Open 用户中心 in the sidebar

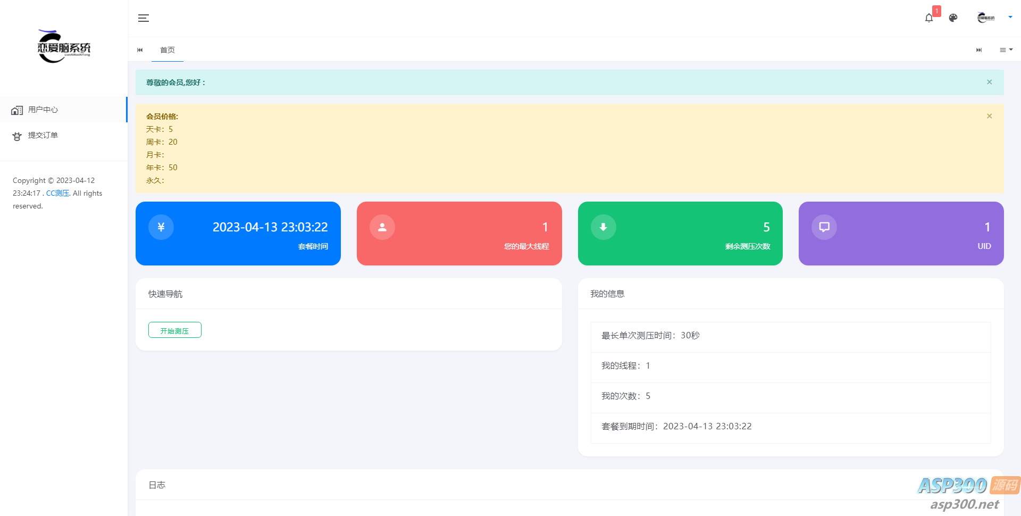click(x=43, y=110)
